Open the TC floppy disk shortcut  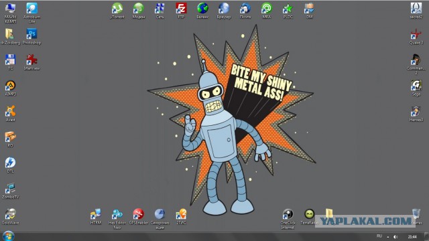point(11,60)
